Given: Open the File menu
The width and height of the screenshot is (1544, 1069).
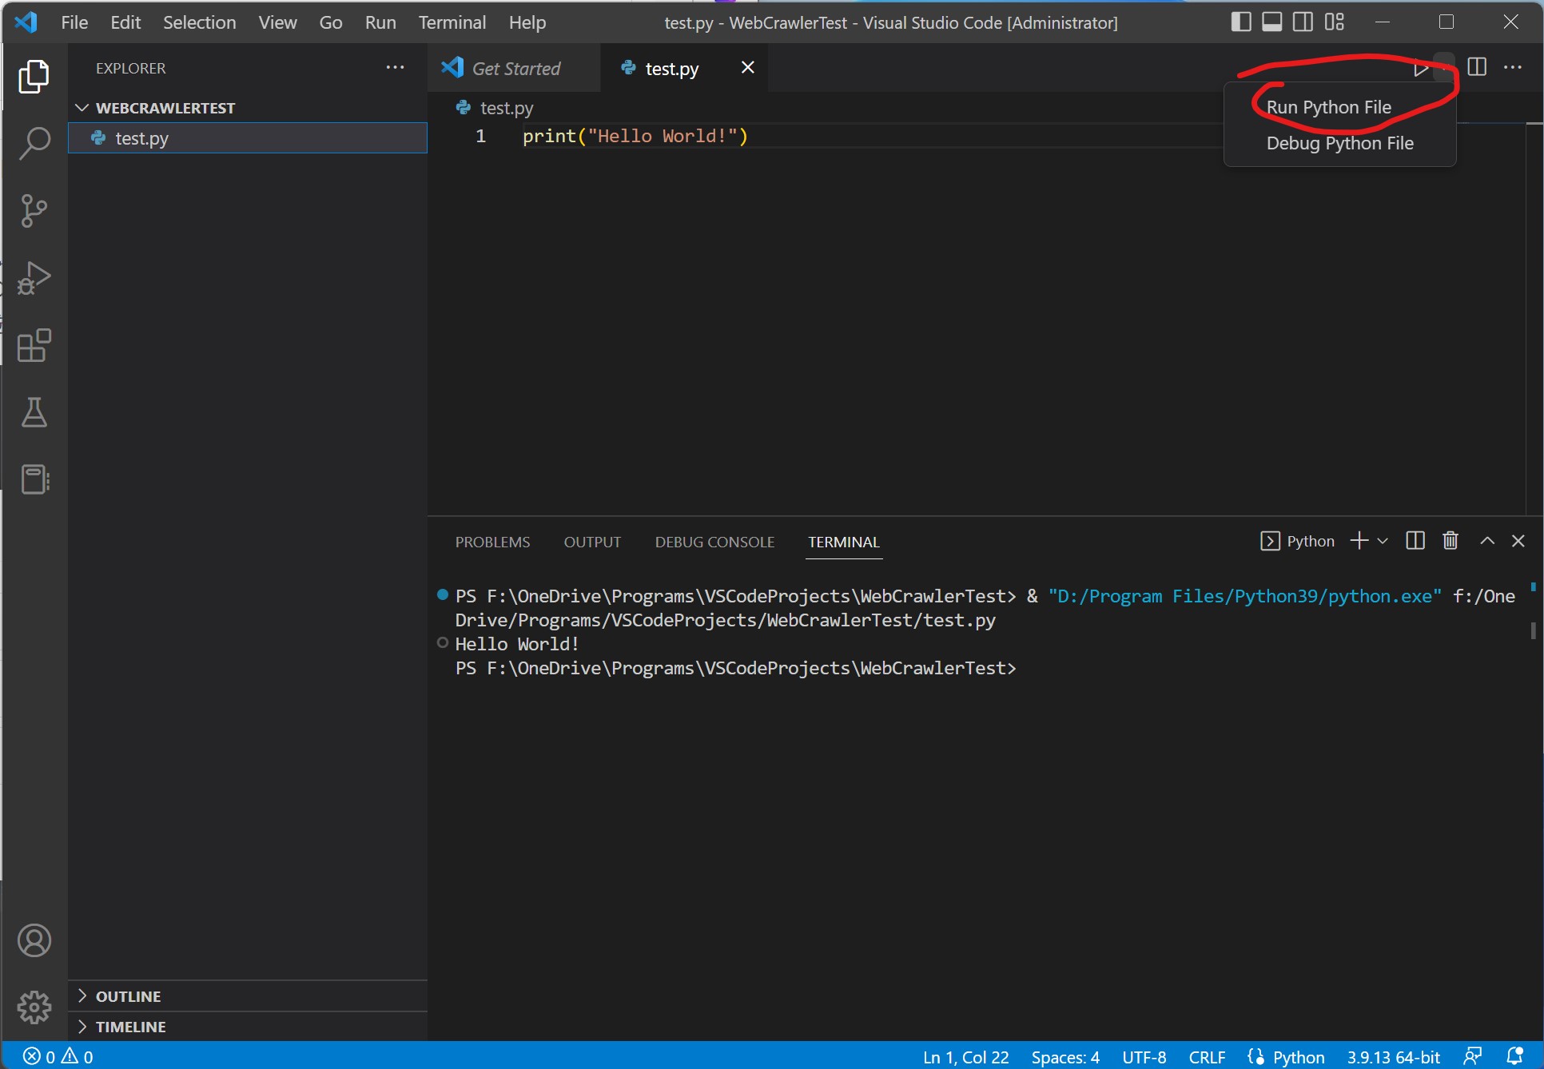Looking at the screenshot, I should click(74, 22).
